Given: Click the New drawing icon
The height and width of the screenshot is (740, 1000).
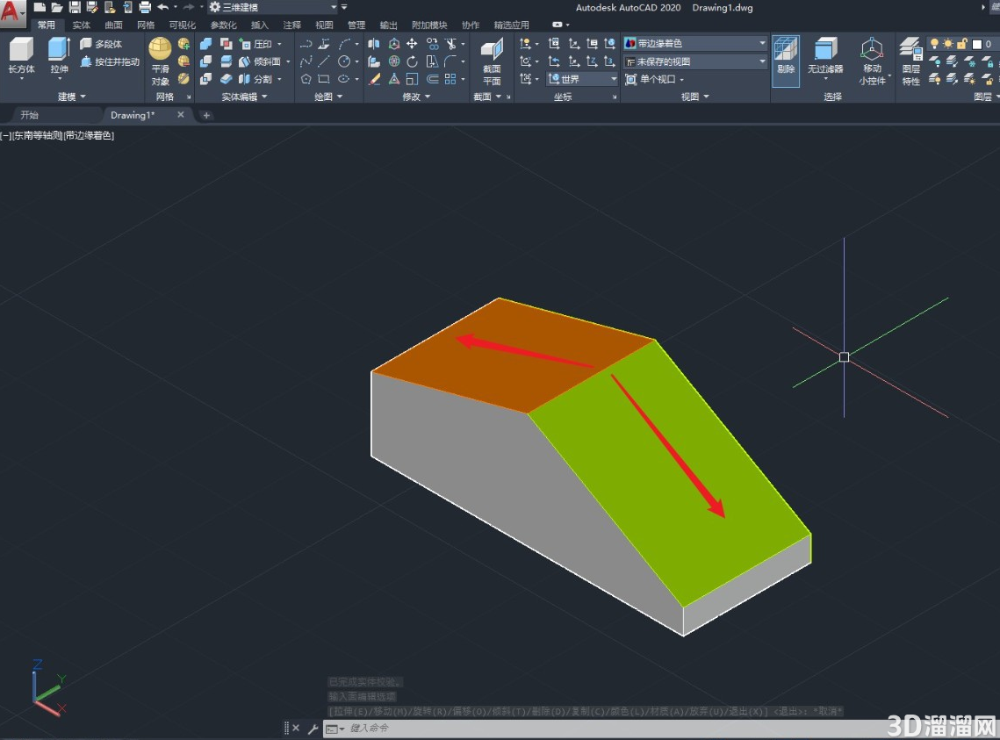Looking at the screenshot, I should click(x=40, y=7).
